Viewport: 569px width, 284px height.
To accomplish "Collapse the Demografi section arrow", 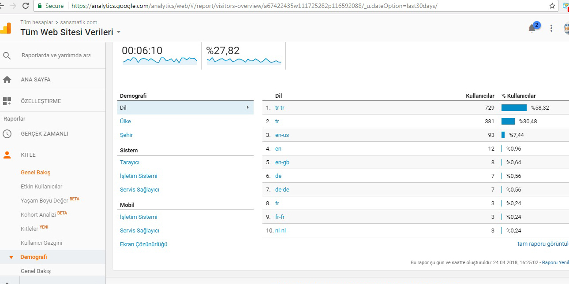I will (11, 257).
